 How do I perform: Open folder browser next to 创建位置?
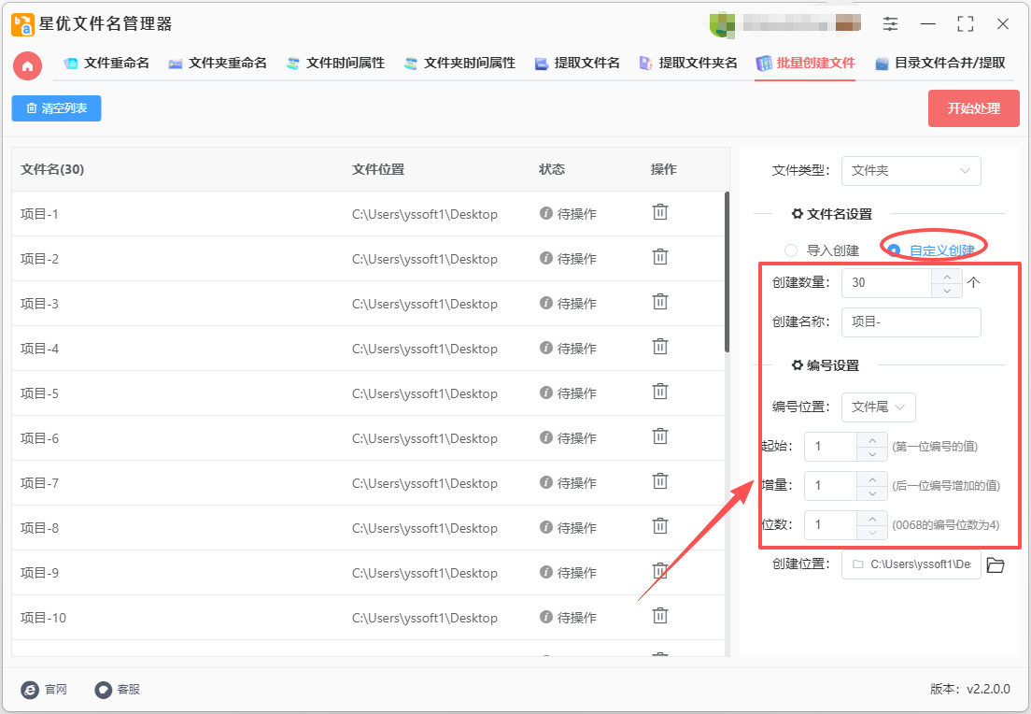(996, 564)
